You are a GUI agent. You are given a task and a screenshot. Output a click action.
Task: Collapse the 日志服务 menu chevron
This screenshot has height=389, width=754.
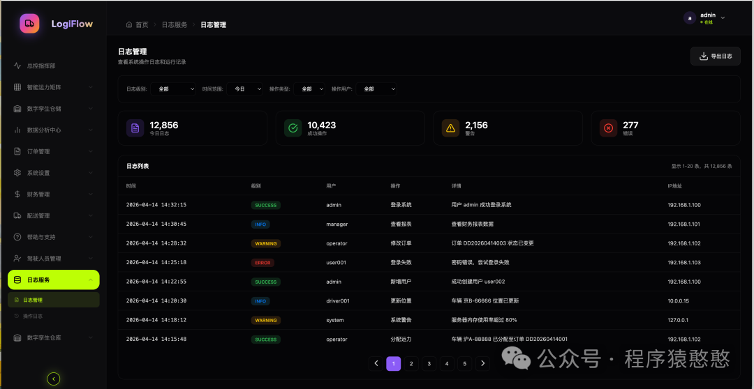(91, 280)
